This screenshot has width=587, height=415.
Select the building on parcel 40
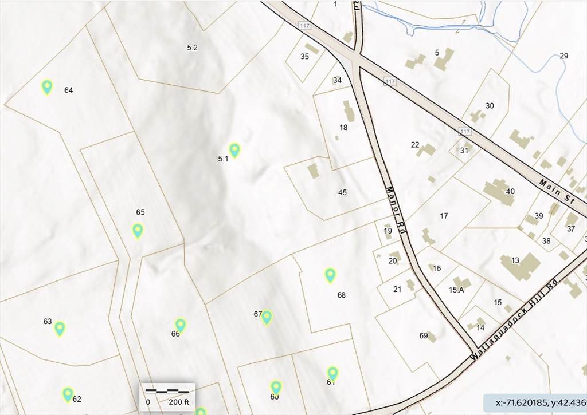[x=499, y=191]
